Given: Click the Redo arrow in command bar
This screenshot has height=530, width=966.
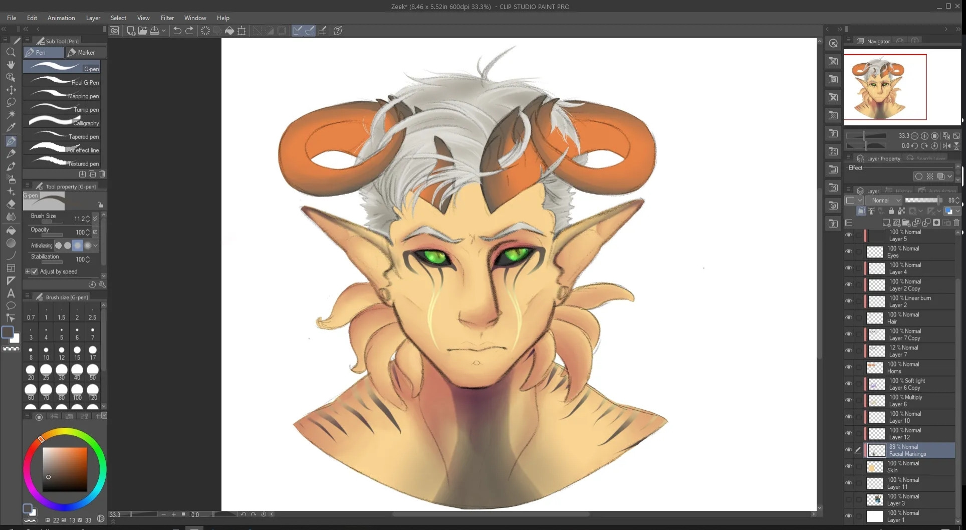Looking at the screenshot, I should (x=189, y=31).
